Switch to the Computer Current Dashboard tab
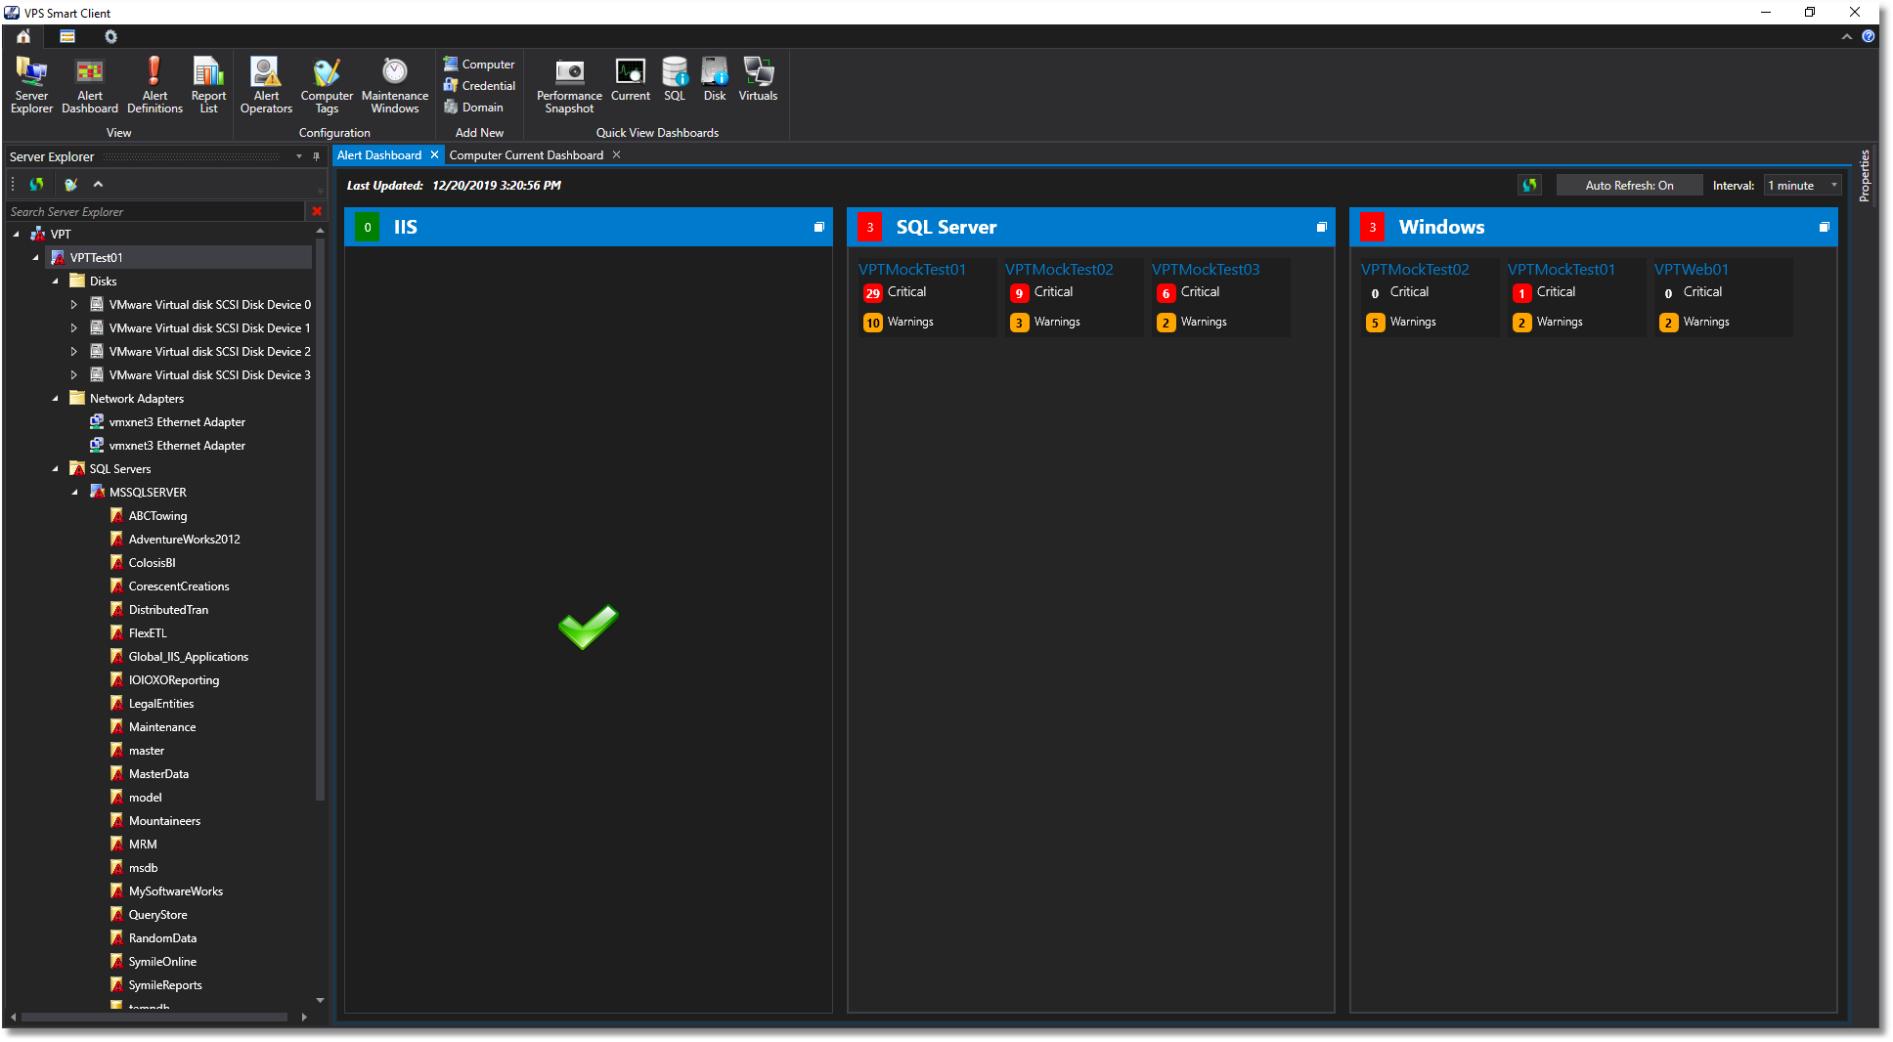Screen dimensions: 1893x1042 (526, 154)
